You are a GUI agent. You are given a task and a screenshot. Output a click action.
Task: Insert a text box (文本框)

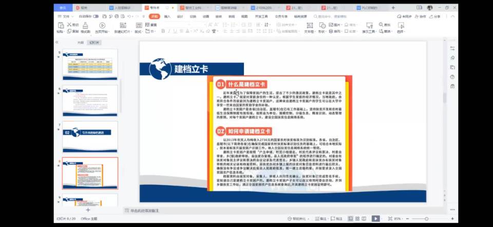point(309,28)
